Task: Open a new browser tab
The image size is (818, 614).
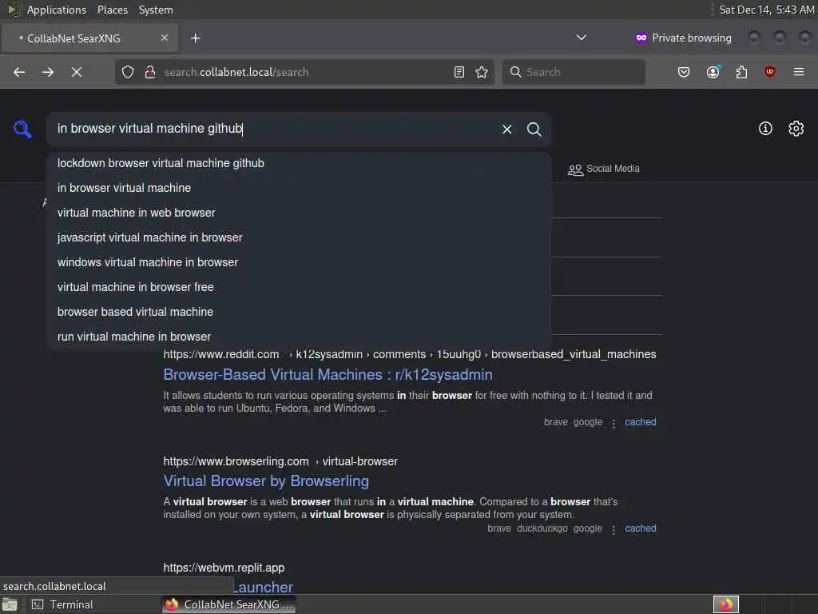Action: [195, 38]
